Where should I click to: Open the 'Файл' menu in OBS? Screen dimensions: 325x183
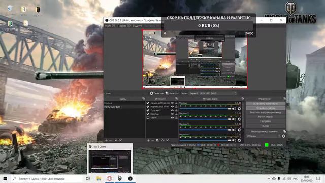[x=110, y=26]
